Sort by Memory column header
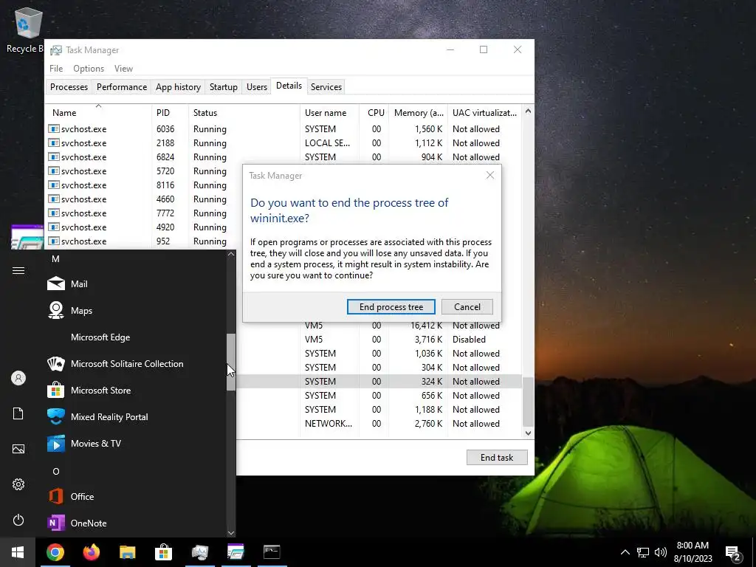The image size is (756, 567). 418,113
